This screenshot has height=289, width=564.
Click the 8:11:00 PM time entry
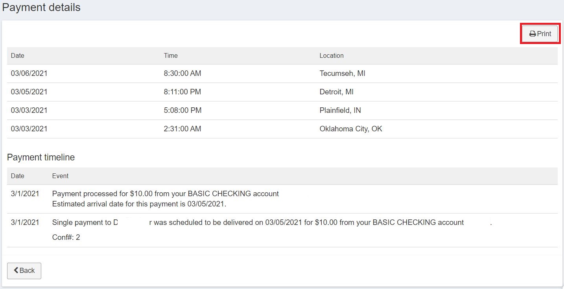tap(182, 92)
